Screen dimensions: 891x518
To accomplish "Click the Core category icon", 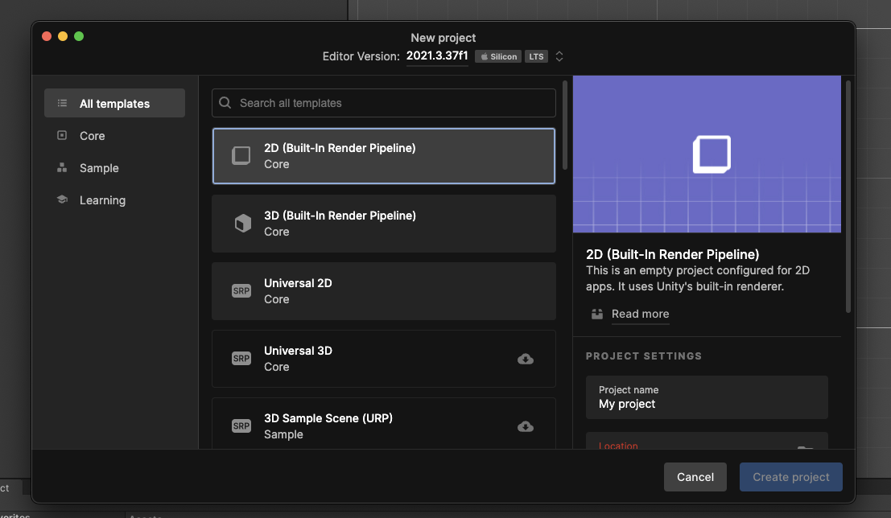I will tap(62, 135).
